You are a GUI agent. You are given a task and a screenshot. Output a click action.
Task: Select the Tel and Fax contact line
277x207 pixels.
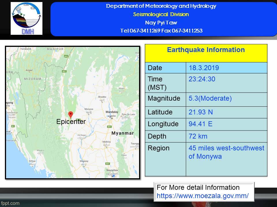pyautogui.click(x=161, y=30)
